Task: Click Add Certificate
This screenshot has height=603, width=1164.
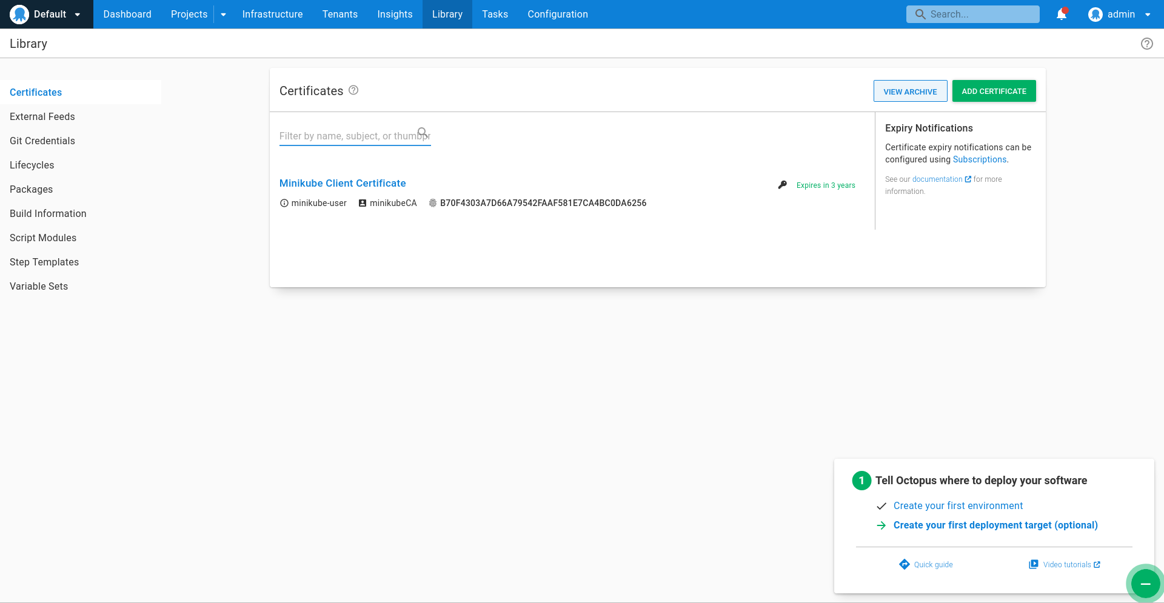Action: pos(994,91)
